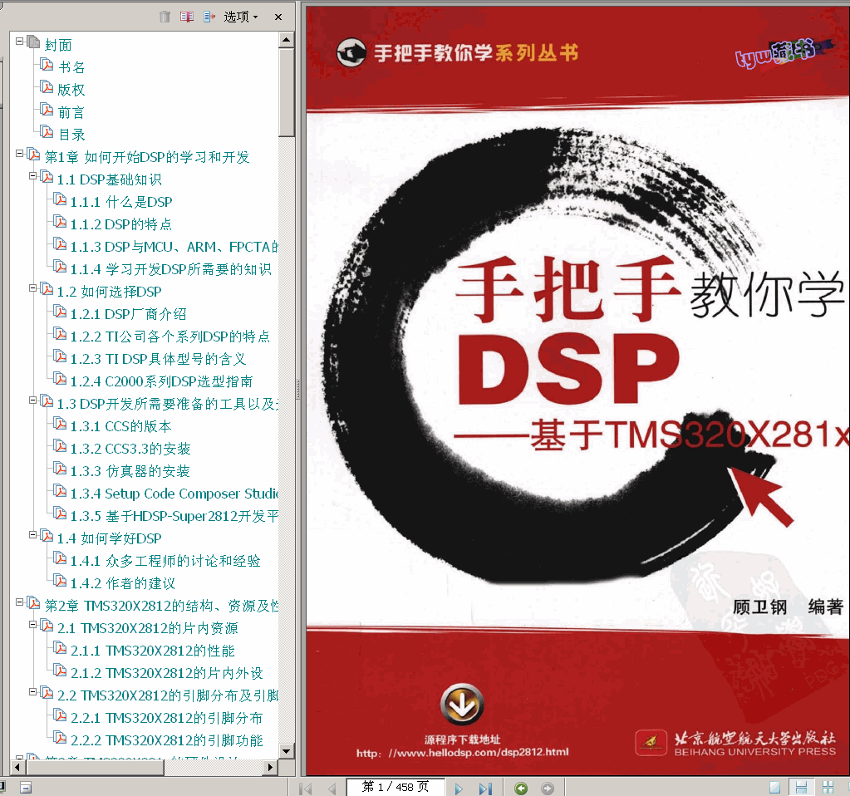Screen dimensions: 850x796
Task: Click the expand current bookmark icon
Action: click(x=209, y=17)
